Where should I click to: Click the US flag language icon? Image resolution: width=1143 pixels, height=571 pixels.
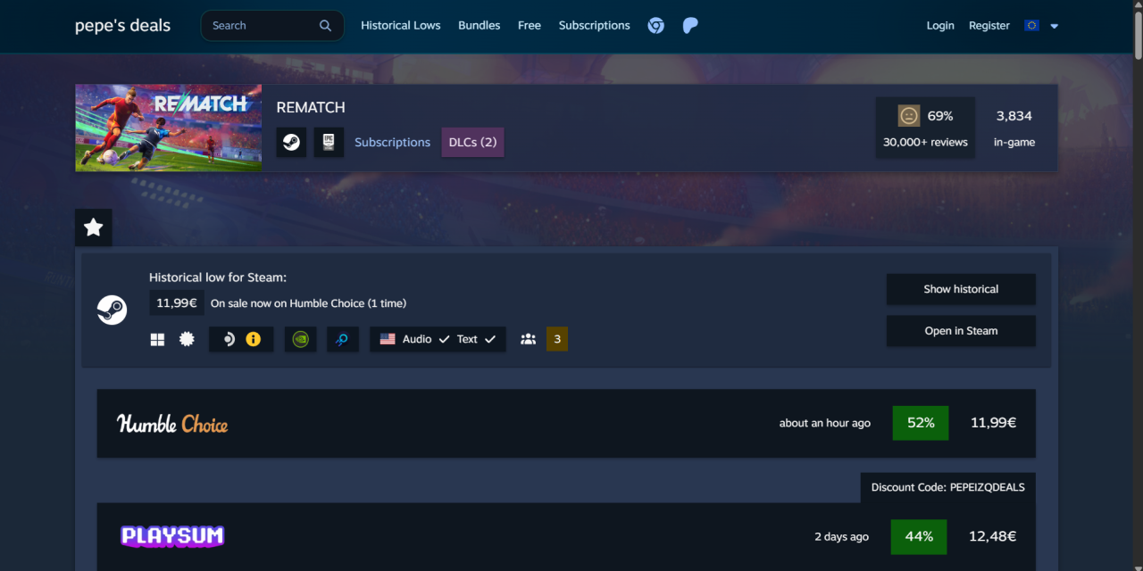pos(388,339)
